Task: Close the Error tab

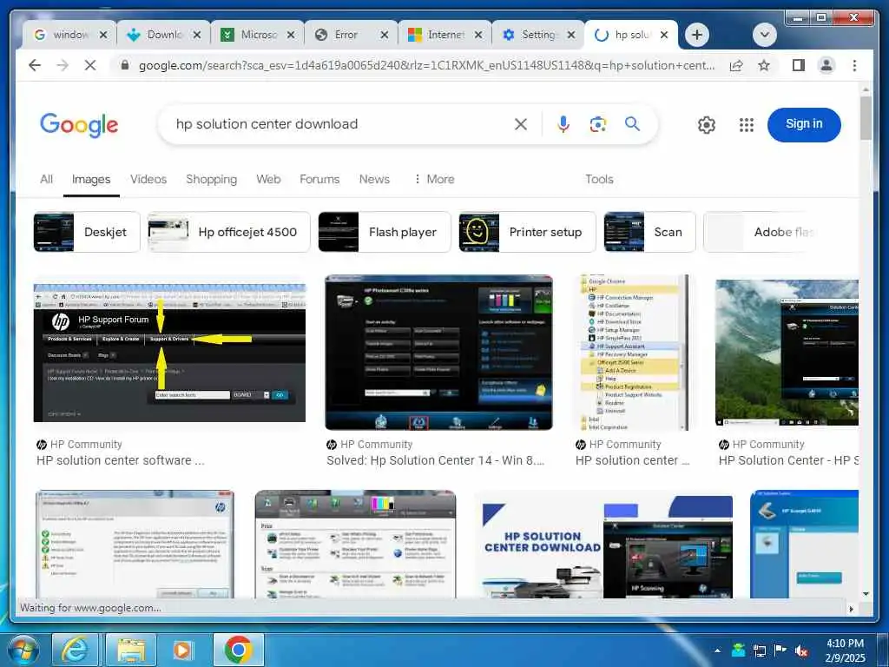Action: [x=384, y=35]
